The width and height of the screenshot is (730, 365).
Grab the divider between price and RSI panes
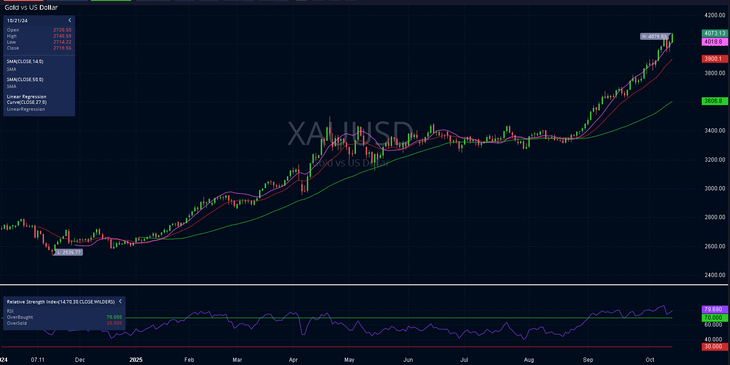click(365, 284)
